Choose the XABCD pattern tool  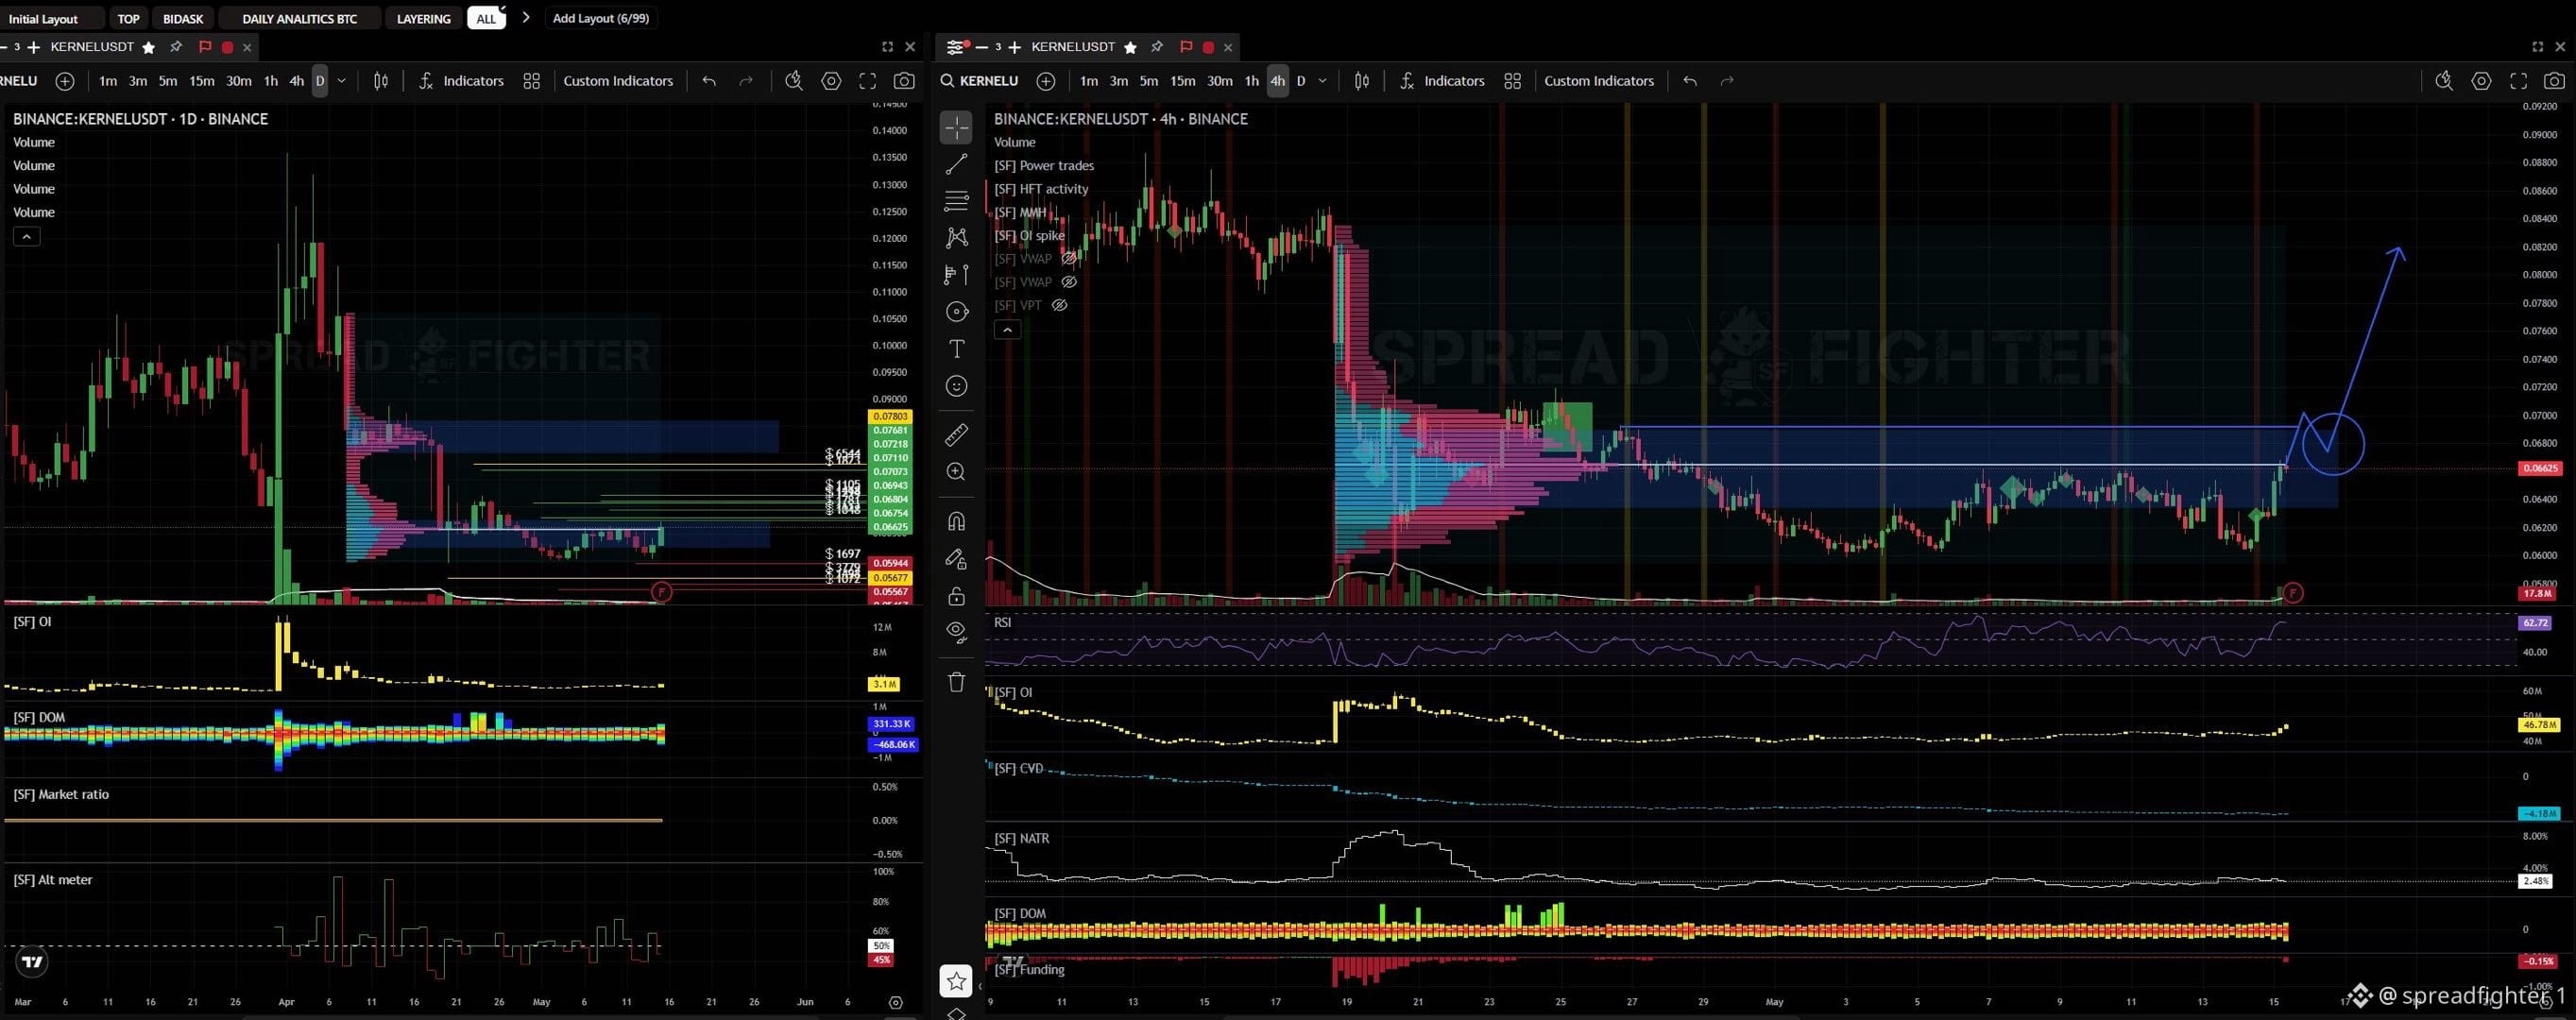[956, 237]
